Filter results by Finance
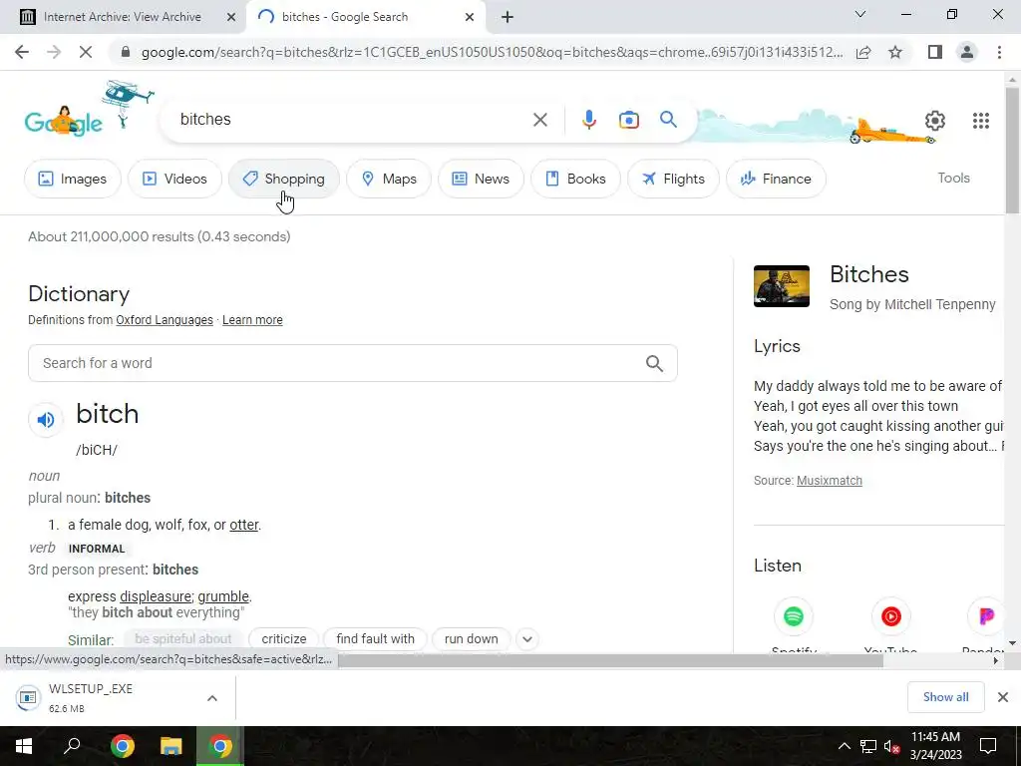Image resolution: width=1021 pixels, height=766 pixels. click(776, 179)
